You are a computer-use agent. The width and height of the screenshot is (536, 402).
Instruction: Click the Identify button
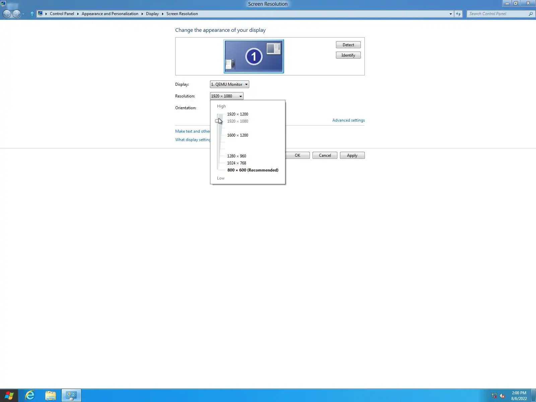coord(348,55)
